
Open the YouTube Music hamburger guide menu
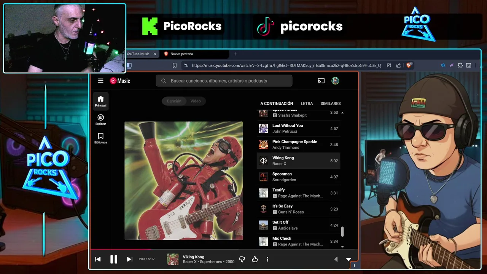pos(100,81)
